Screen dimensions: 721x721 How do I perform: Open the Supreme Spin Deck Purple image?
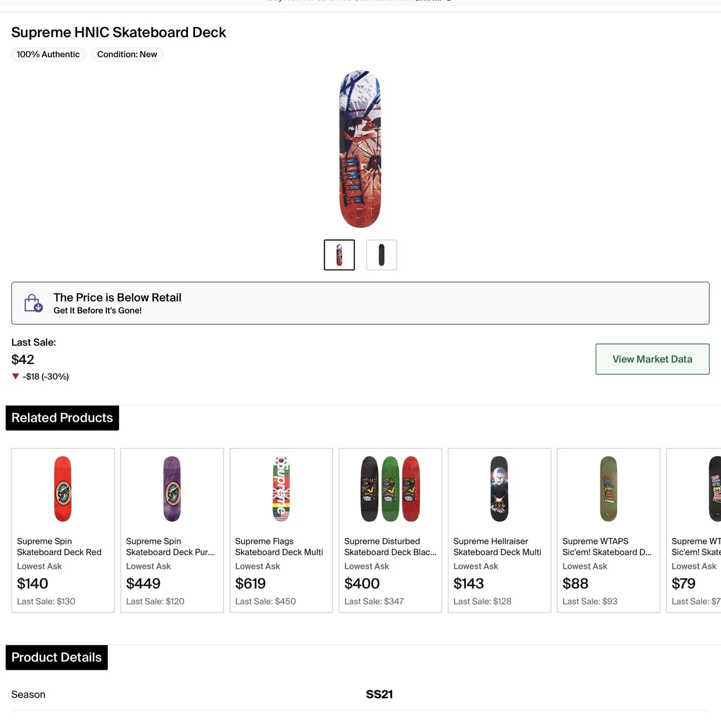point(172,489)
